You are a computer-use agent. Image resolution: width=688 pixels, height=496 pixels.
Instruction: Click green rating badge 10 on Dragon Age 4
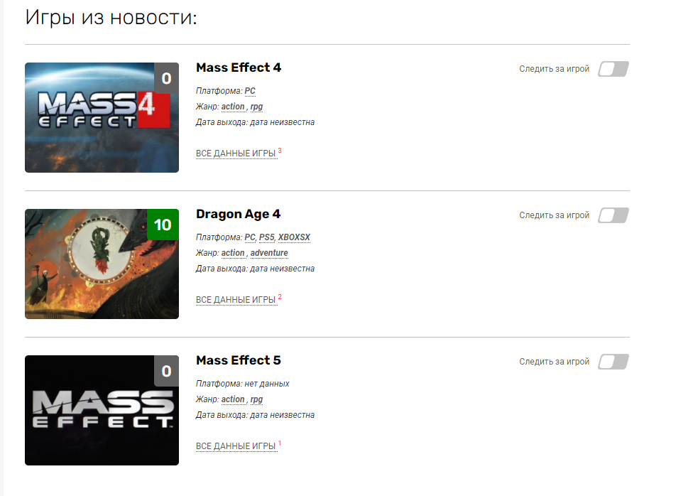163,225
